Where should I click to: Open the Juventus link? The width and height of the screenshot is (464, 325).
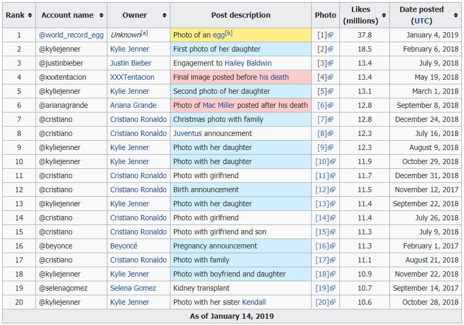188,133
